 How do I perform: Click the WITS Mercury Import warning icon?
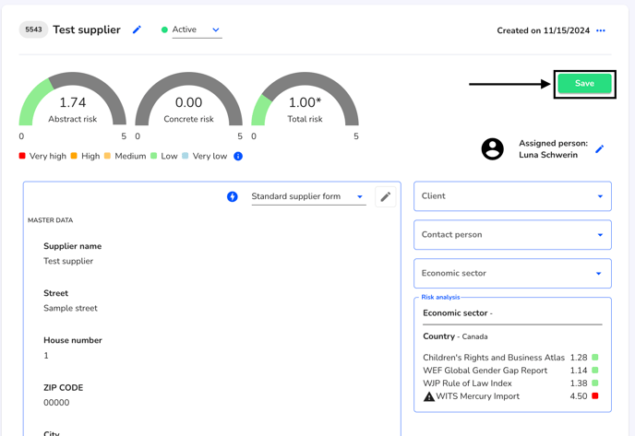429,396
